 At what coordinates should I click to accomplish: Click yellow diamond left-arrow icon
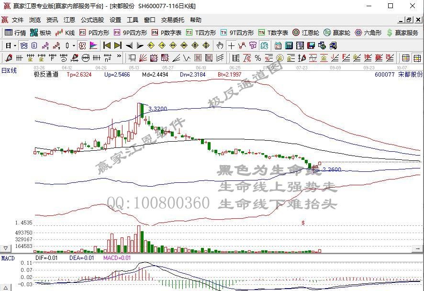151,45
